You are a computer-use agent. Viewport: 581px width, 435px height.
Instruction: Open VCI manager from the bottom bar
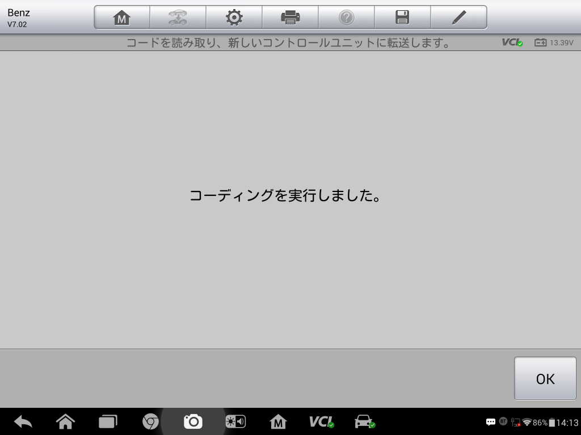[x=321, y=421]
